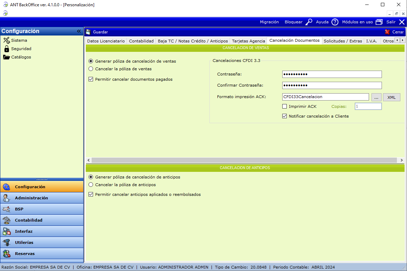The image size is (407, 271).
Task: Click the browse ellipsis button
Action: pos(376,97)
